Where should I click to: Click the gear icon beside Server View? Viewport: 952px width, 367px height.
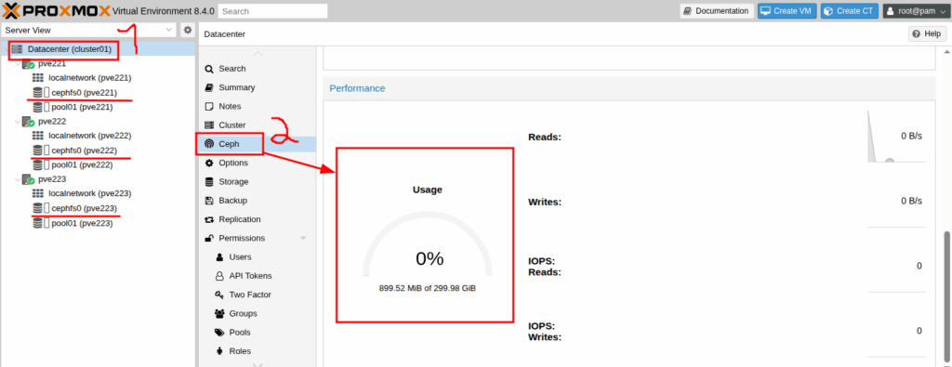tap(188, 30)
